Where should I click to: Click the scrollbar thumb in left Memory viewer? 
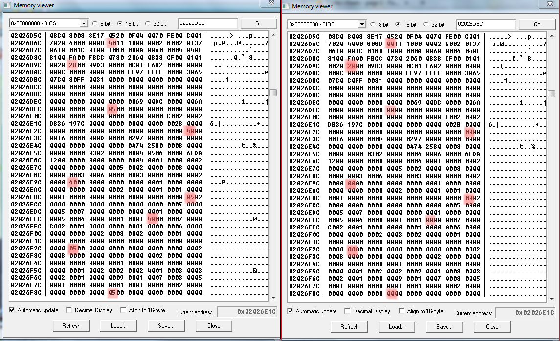click(x=273, y=92)
